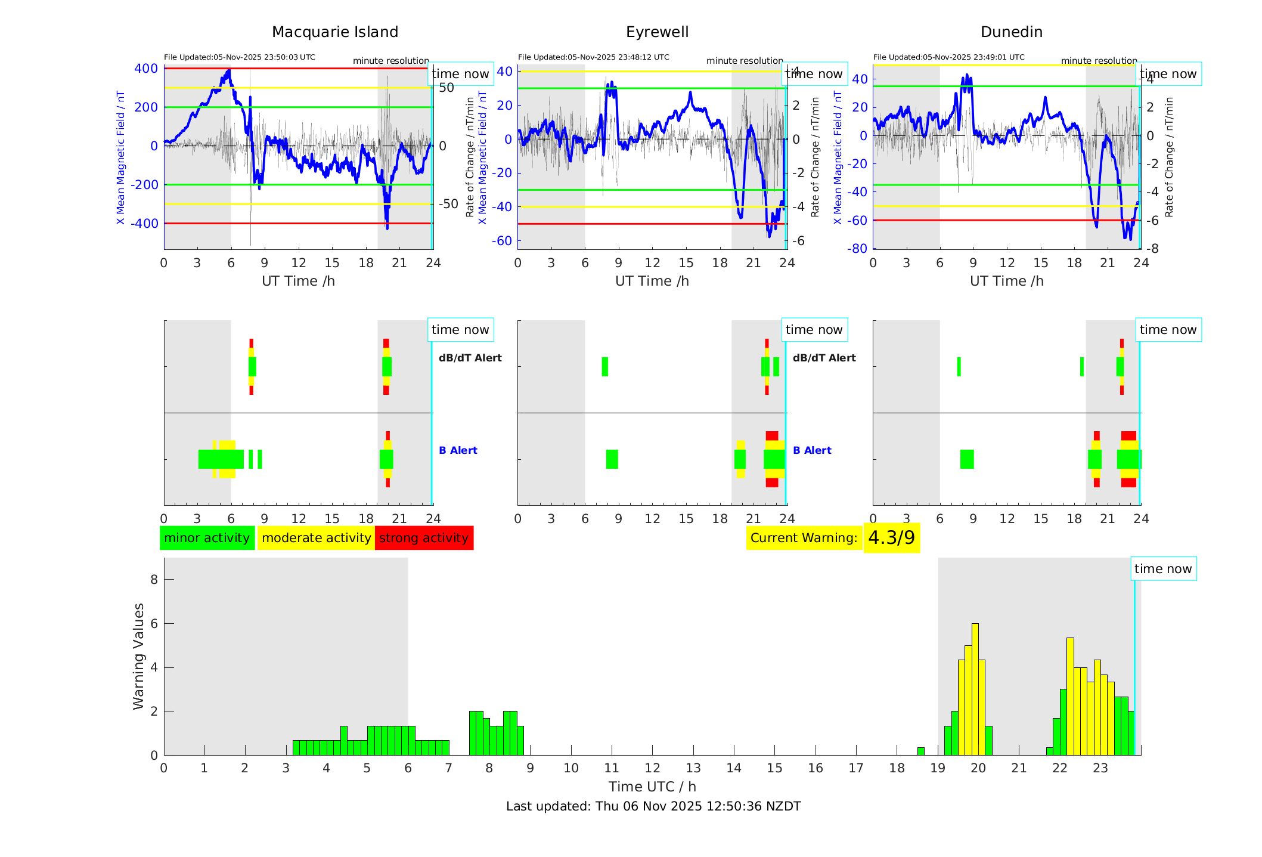Click the red strong activity legend swatch
Image resolution: width=1262 pixels, height=857 pixels.
(x=424, y=538)
